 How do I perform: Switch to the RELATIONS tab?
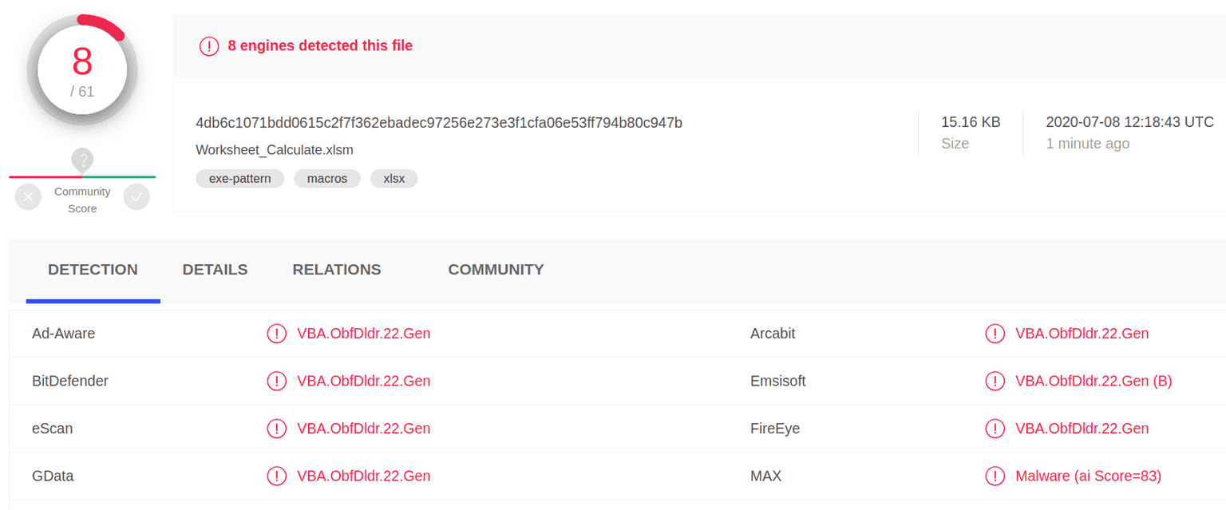(x=337, y=270)
